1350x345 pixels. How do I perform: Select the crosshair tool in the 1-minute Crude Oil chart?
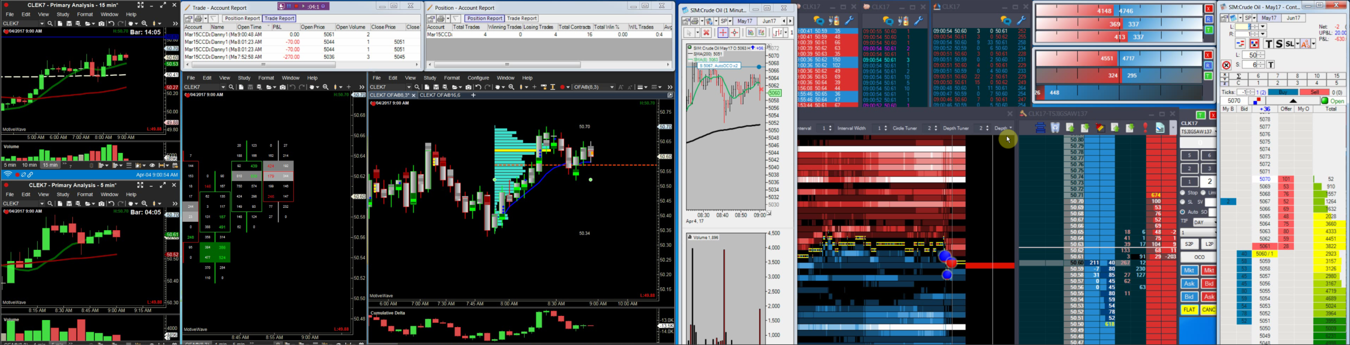click(x=723, y=33)
